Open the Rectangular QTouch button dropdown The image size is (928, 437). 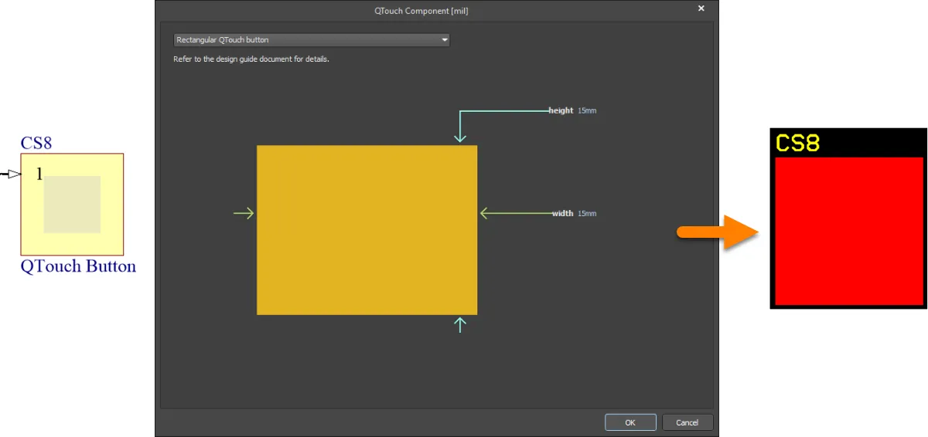click(312, 39)
